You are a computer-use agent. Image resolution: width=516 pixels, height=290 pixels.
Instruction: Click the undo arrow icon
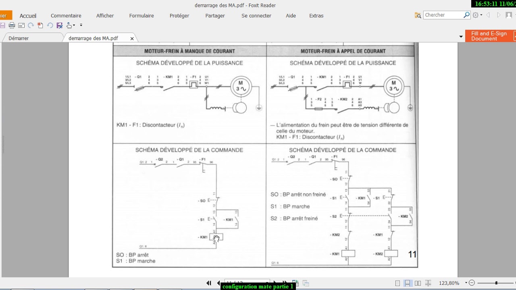pos(50,25)
